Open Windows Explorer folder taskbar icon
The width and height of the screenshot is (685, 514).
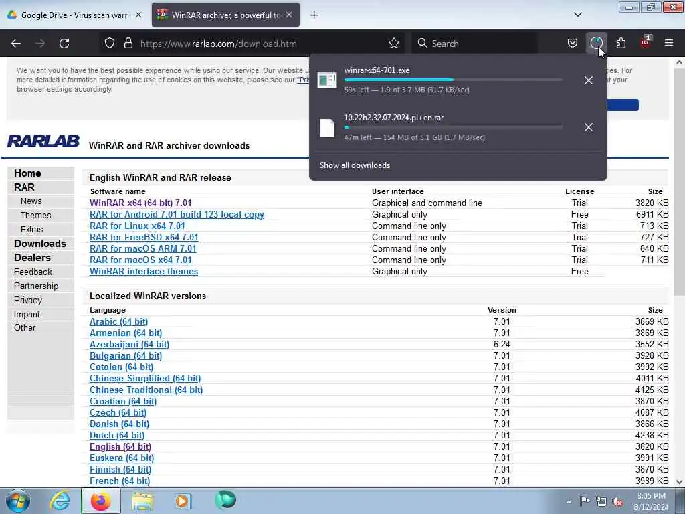(x=142, y=501)
